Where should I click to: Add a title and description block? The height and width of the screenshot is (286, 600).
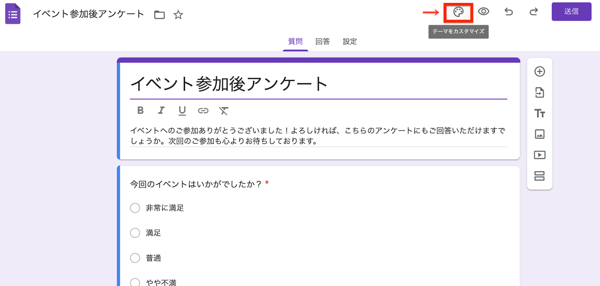point(540,113)
